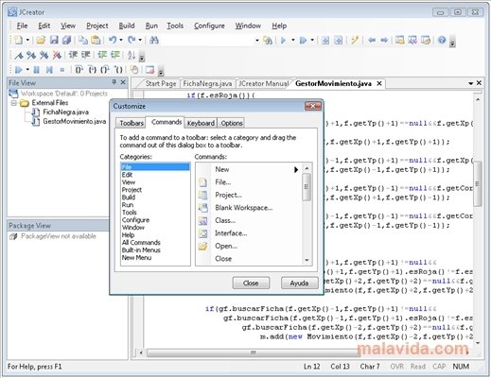The width and height of the screenshot is (491, 378).
Task: Open the Tools menu
Action: [175, 26]
